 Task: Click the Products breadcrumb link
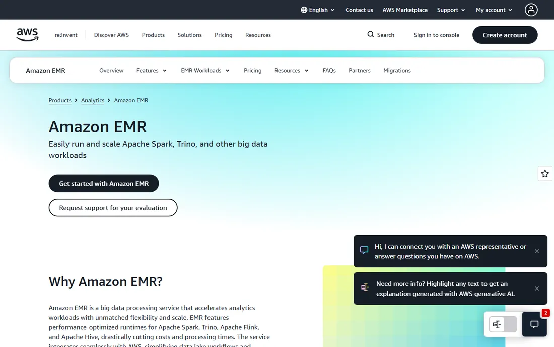60,100
